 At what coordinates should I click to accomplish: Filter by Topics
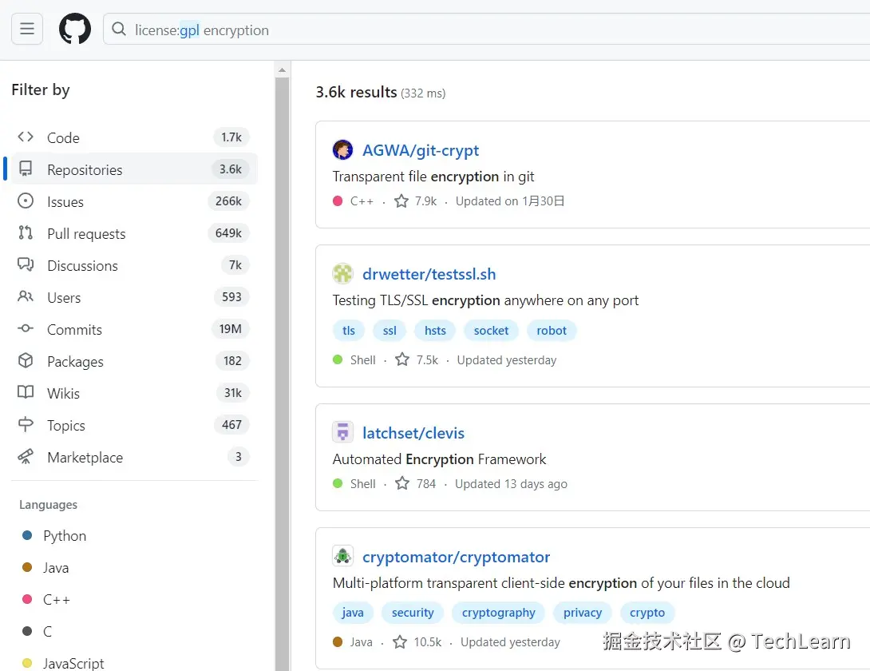(134, 425)
